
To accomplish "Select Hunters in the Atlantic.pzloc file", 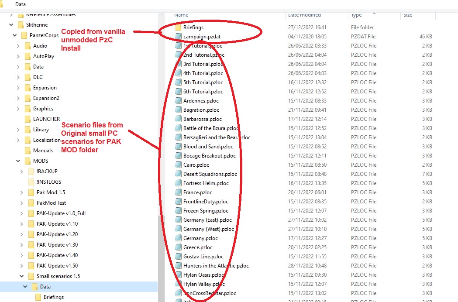I will point(216,266).
